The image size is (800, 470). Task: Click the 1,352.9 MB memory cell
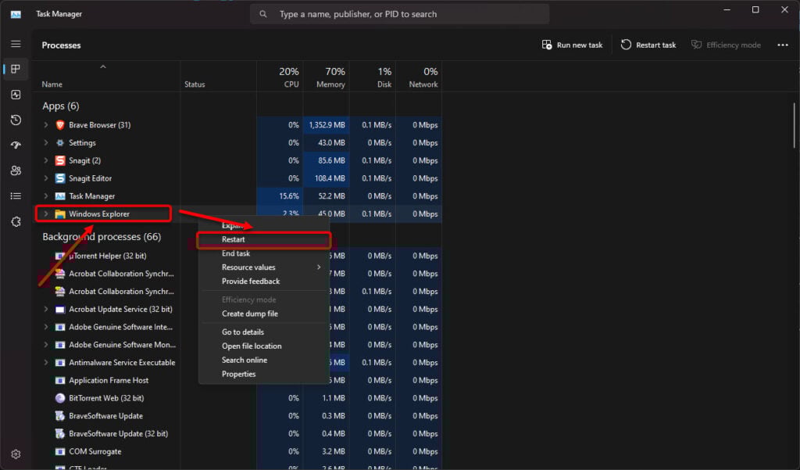(327, 124)
